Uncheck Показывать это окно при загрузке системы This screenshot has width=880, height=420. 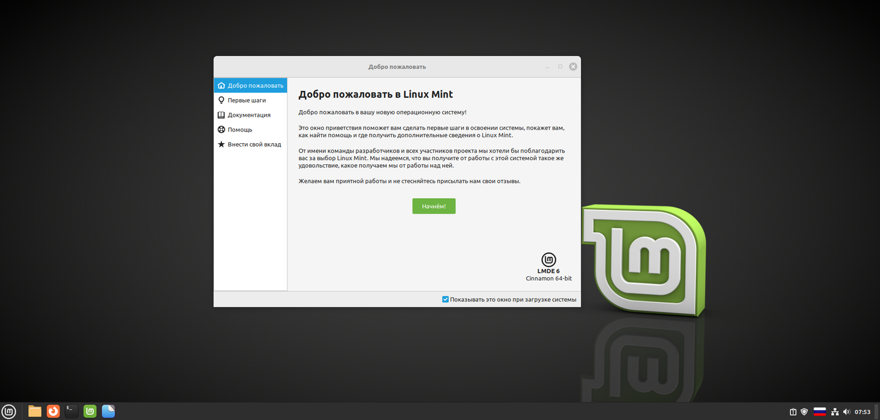445,299
